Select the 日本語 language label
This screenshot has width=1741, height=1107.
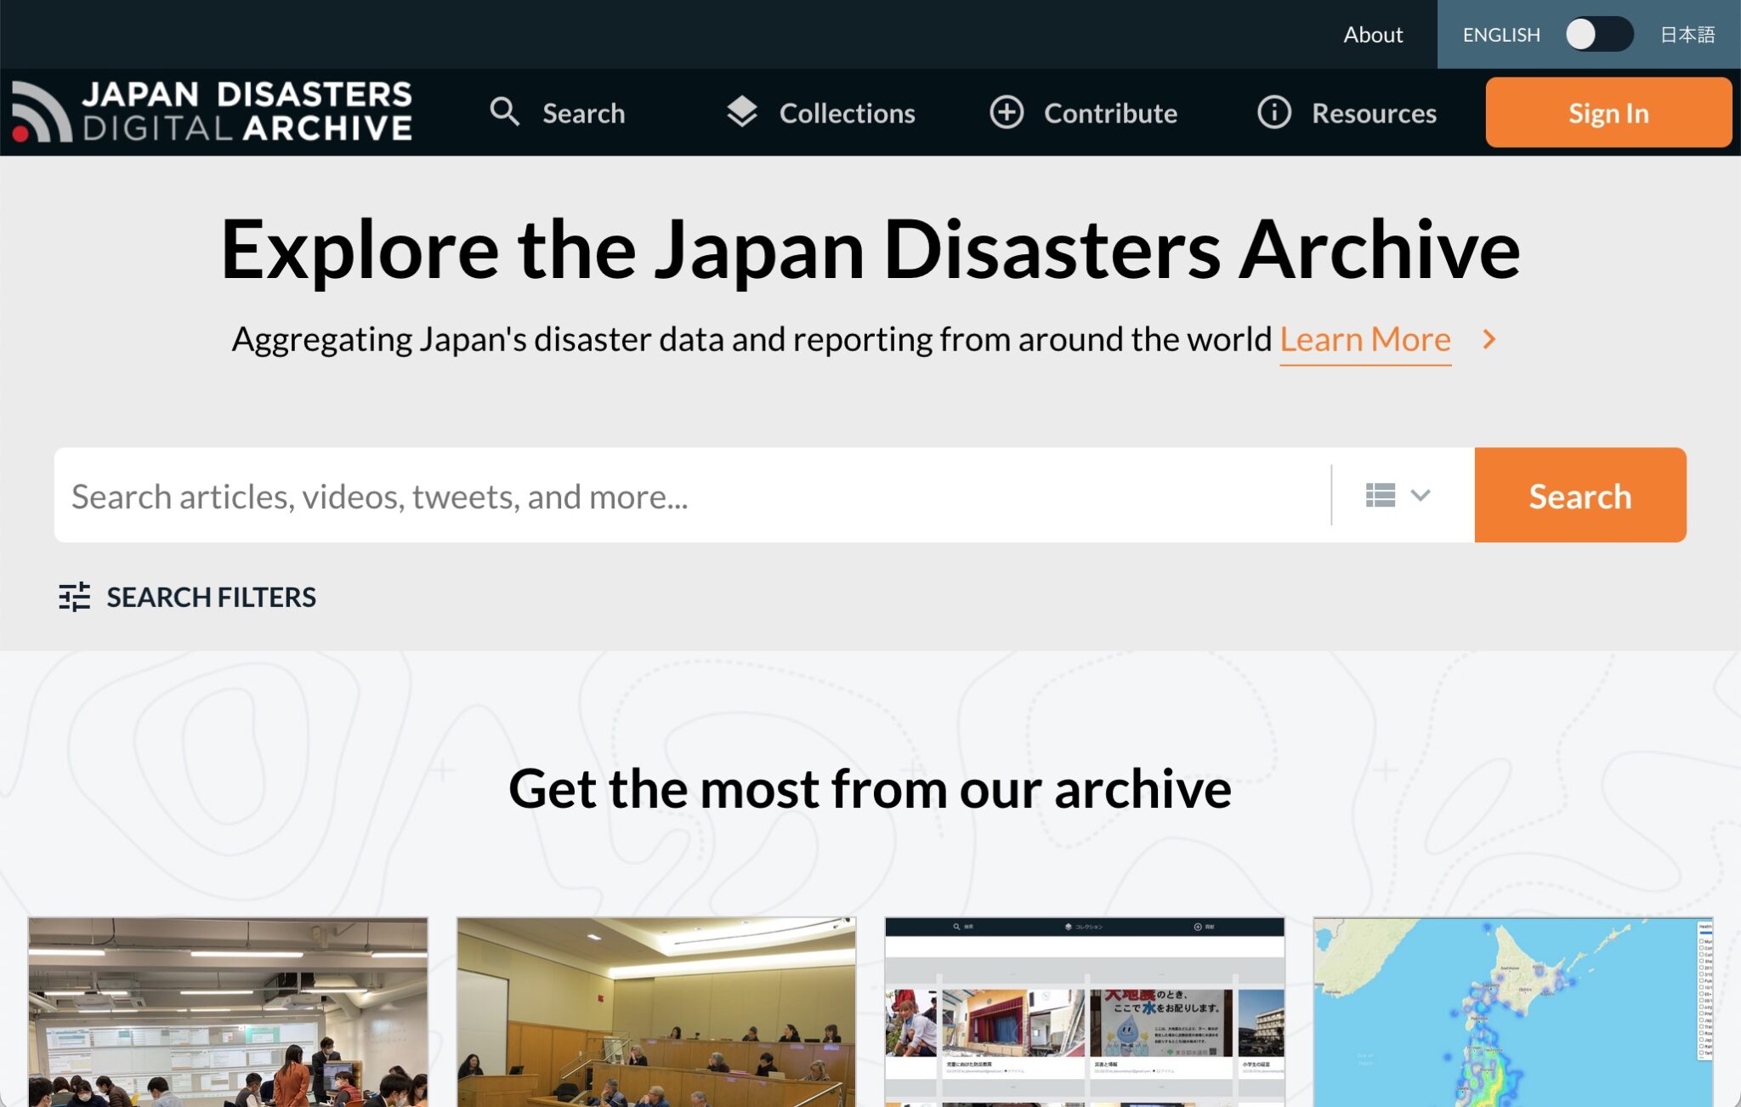(1687, 35)
